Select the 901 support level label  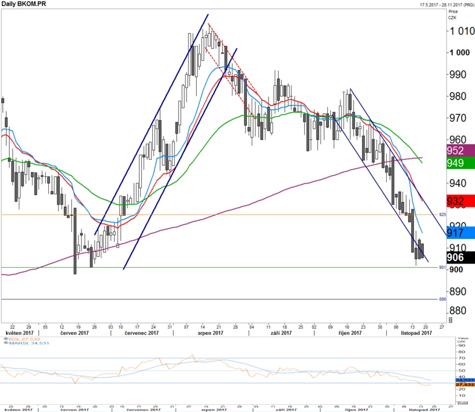tap(442, 267)
